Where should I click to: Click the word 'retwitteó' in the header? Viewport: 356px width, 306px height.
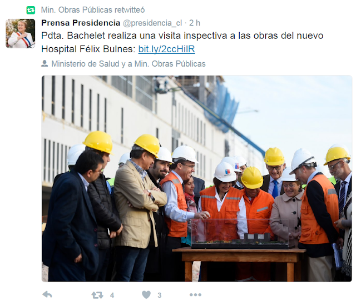point(130,10)
